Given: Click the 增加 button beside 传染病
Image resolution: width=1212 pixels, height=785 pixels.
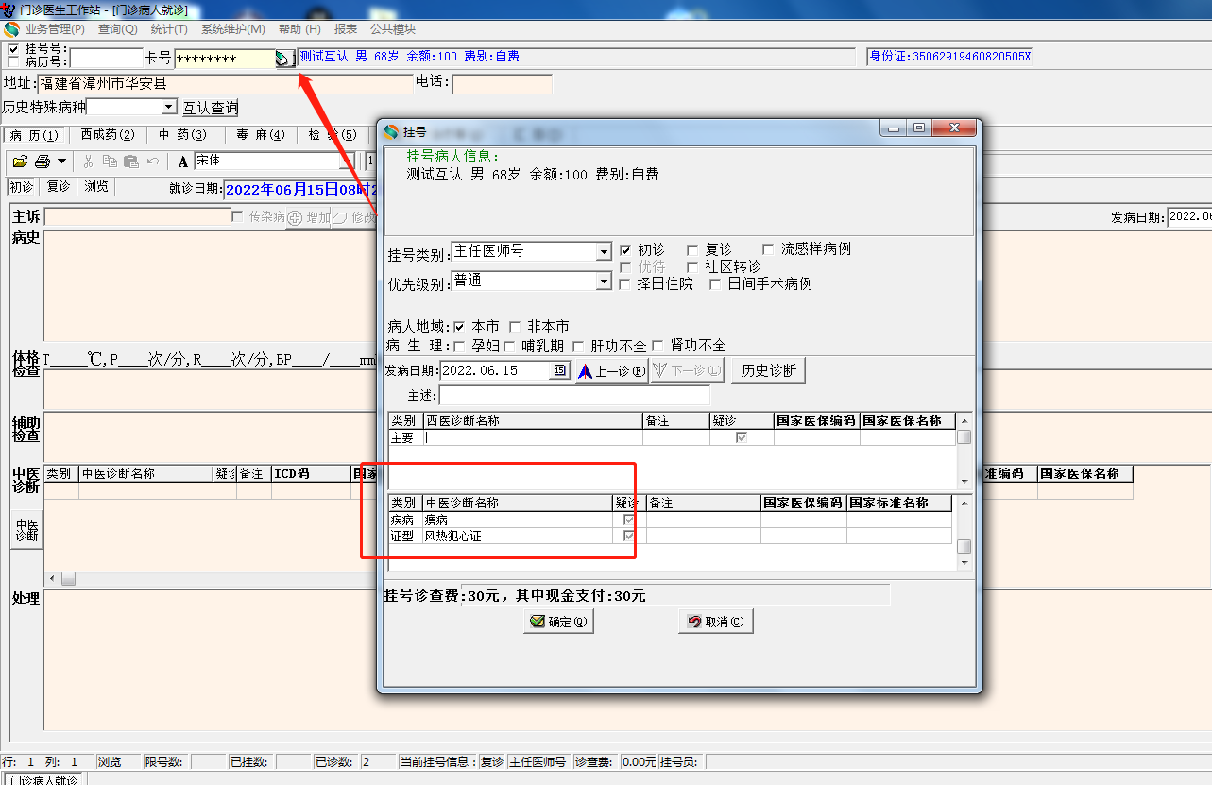Looking at the screenshot, I should pos(309,217).
